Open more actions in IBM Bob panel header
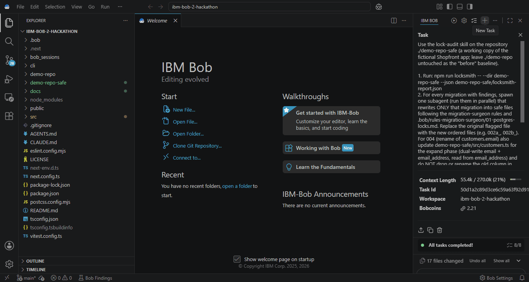 495,21
